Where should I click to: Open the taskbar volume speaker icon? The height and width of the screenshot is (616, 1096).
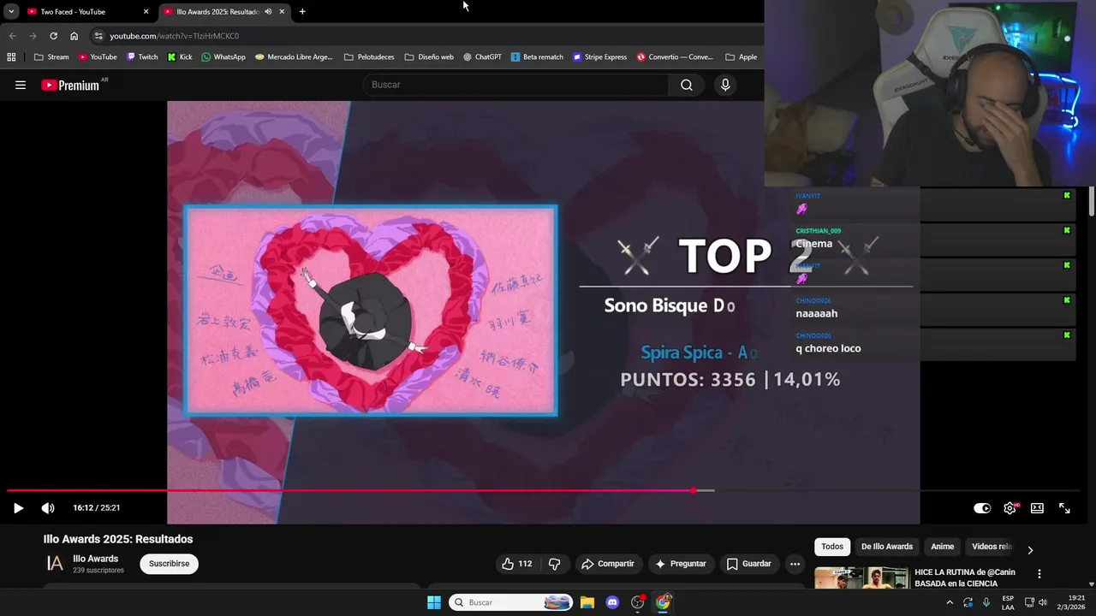1043,602
